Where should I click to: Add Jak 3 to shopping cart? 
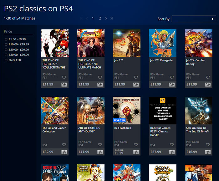(136, 85)
